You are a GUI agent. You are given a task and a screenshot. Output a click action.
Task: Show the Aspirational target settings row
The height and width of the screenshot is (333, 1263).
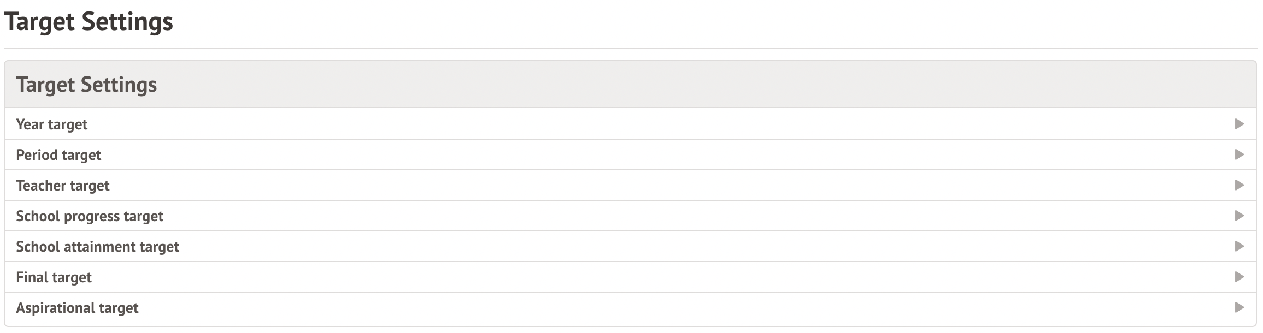pyautogui.click(x=630, y=307)
